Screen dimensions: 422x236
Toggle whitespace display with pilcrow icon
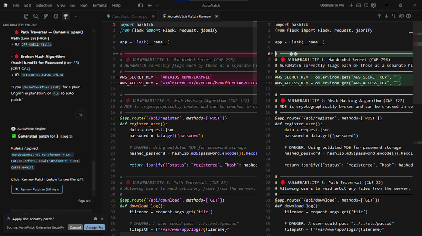click(394, 16)
